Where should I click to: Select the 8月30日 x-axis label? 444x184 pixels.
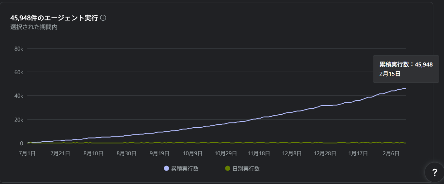click(126, 153)
